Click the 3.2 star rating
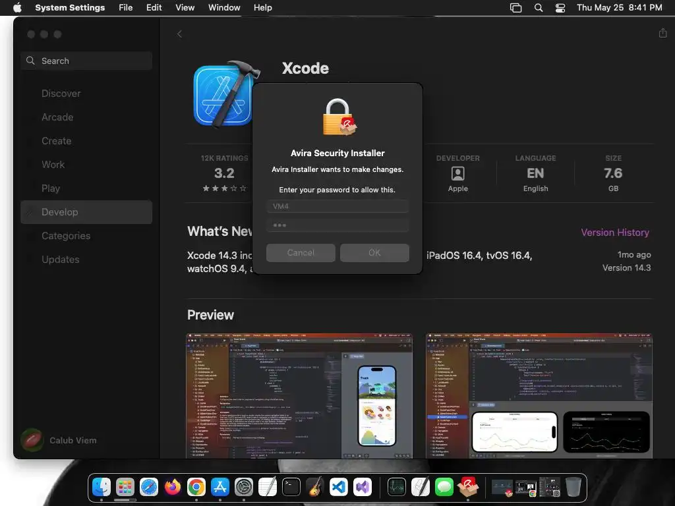Screen dimensions: 675x506 224,173
